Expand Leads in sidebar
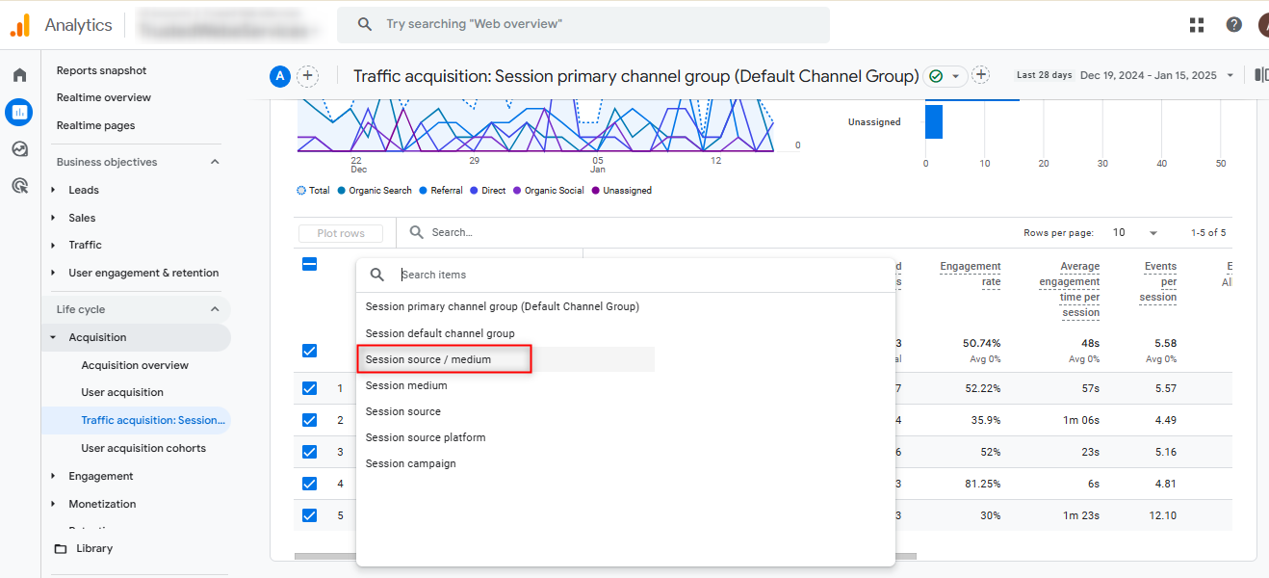 point(54,190)
